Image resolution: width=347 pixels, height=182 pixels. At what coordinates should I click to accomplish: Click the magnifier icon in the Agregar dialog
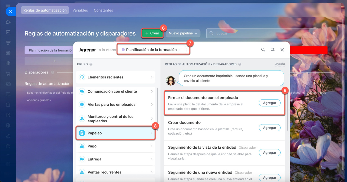(263, 50)
